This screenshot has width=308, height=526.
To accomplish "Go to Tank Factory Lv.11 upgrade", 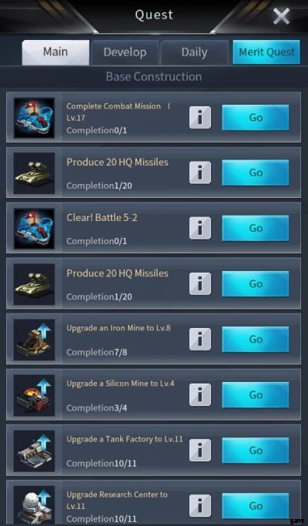I will coord(256,451).
